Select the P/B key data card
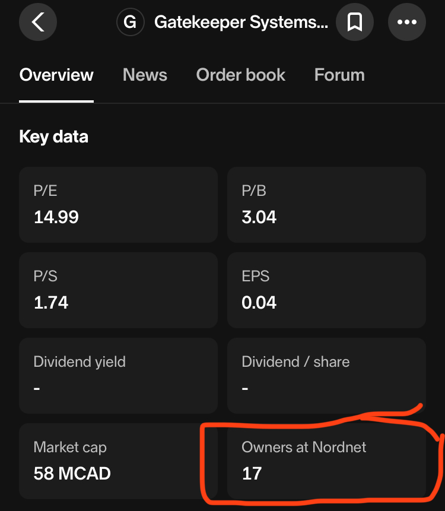Screen dimensions: 445x511 tap(326, 205)
